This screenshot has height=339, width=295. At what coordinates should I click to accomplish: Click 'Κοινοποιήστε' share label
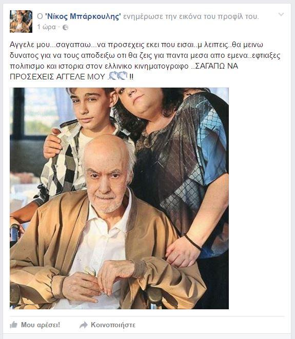click(x=113, y=325)
